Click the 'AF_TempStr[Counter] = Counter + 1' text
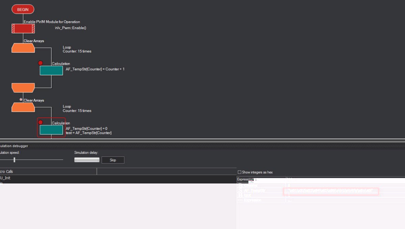Viewport: 405px width, 229px height. pos(95,69)
